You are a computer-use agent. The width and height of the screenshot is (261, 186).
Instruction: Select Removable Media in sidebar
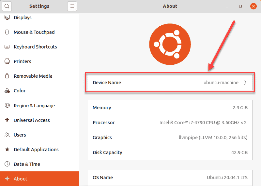(x=39, y=76)
